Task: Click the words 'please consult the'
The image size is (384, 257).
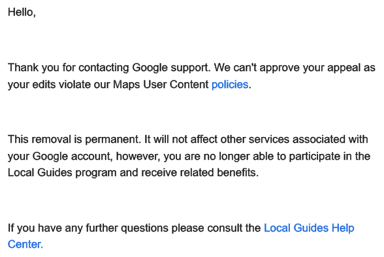Action: (x=216, y=228)
